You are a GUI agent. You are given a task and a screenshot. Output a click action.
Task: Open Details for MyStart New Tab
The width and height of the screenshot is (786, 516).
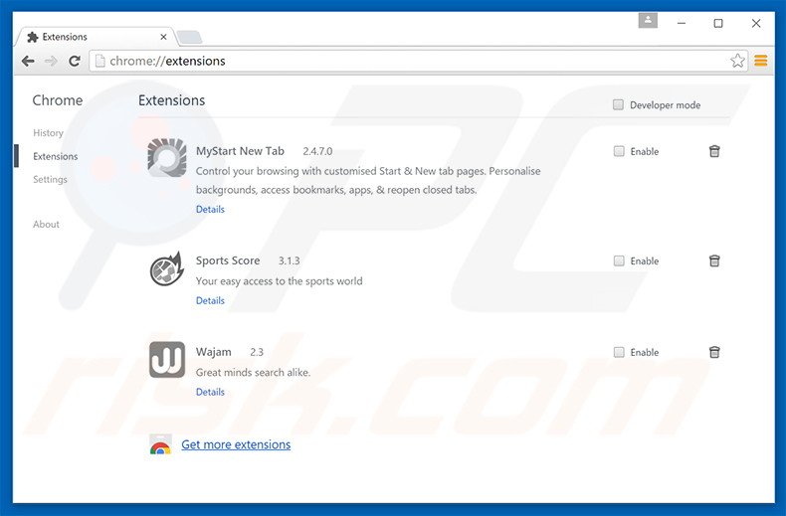[210, 210]
